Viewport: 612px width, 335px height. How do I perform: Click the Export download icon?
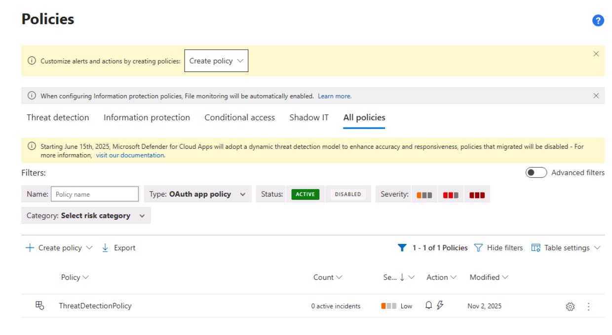point(105,248)
